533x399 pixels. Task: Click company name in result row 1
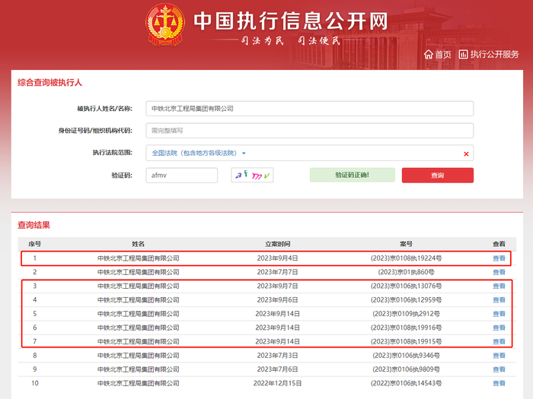pyautogui.click(x=139, y=258)
